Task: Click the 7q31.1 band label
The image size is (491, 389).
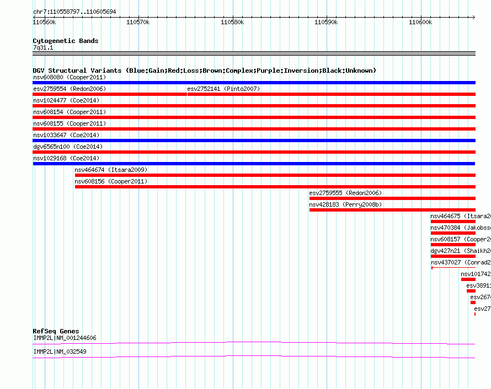Action: pos(43,47)
